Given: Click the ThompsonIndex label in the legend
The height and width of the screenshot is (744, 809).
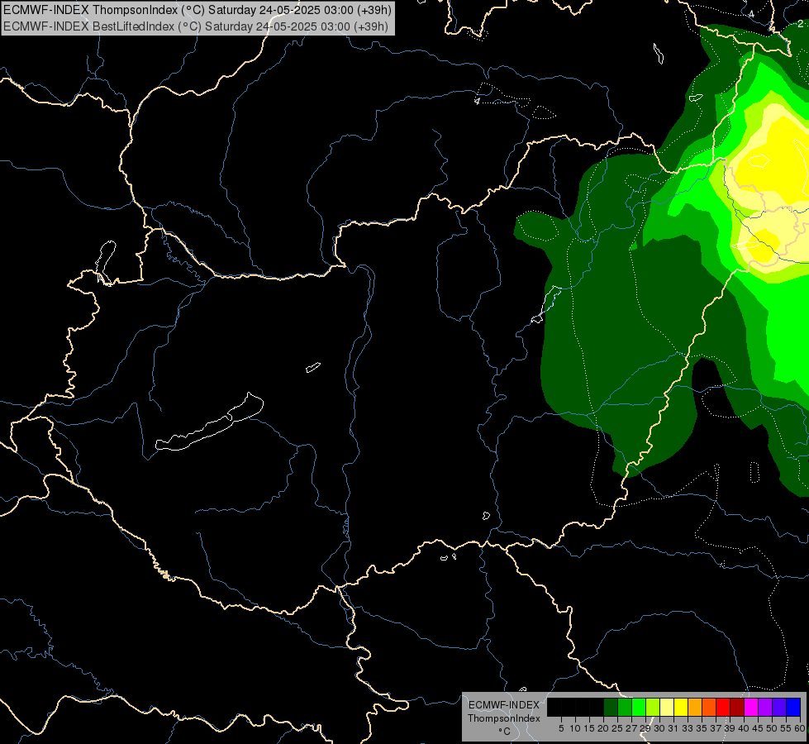Looking at the screenshot, I should (x=503, y=718).
